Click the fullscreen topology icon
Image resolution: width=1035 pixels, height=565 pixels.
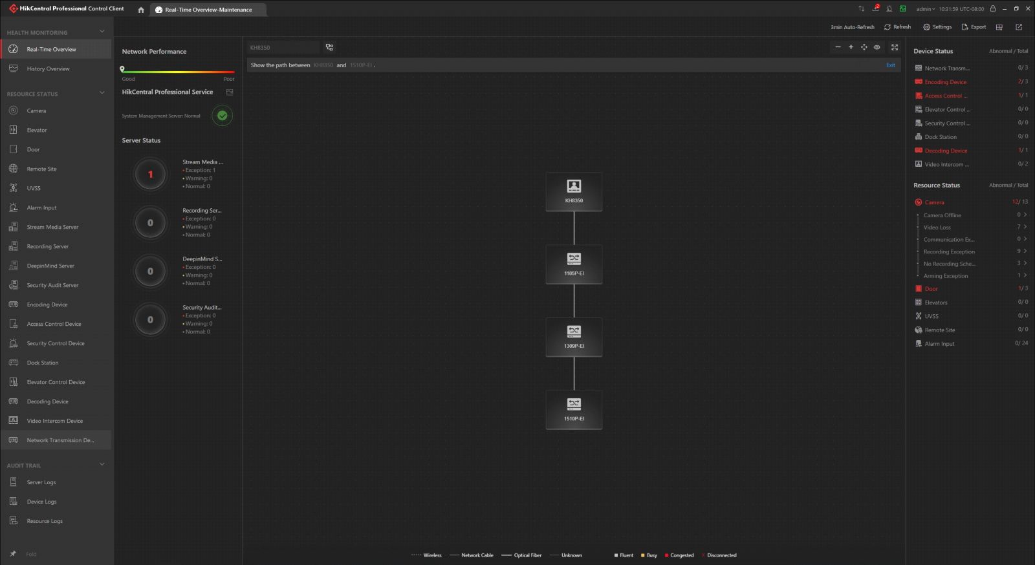tap(895, 47)
